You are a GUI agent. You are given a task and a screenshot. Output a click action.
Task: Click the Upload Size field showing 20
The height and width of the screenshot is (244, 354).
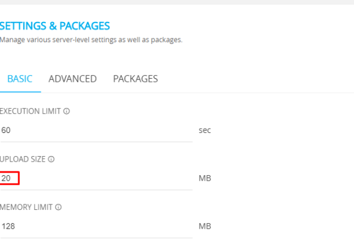pyautogui.click(x=96, y=178)
